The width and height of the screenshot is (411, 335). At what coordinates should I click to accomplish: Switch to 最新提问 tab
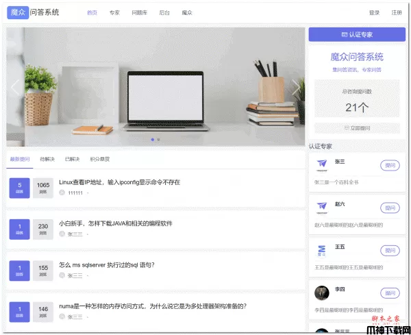(20, 159)
